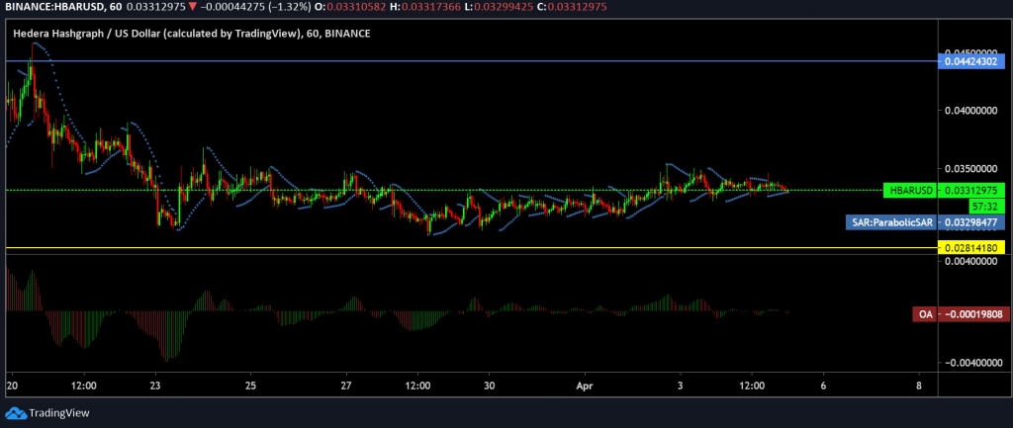Click the Hedera Hashgraph / US Dollar chart title
Screen dimensions: 1013x428
pos(191,35)
